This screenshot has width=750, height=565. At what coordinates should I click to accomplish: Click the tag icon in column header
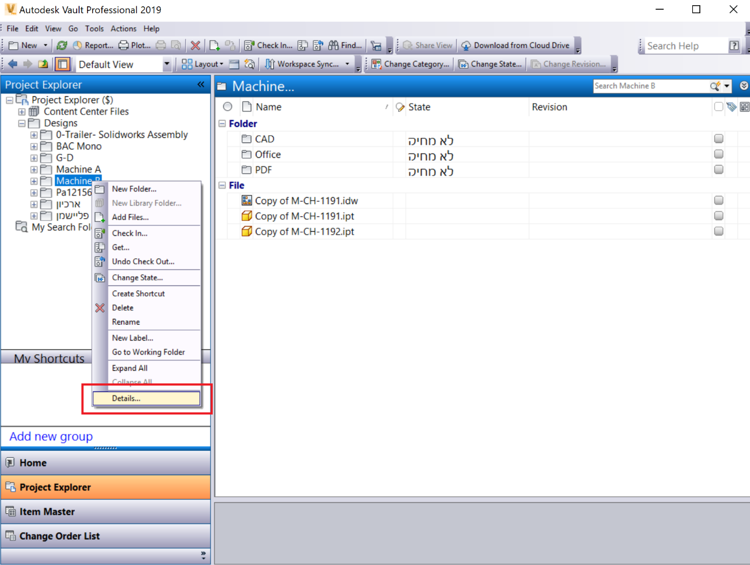732,107
